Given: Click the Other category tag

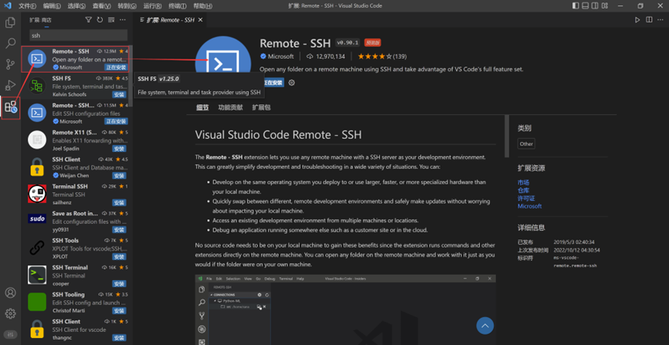Looking at the screenshot, I should [x=526, y=144].
